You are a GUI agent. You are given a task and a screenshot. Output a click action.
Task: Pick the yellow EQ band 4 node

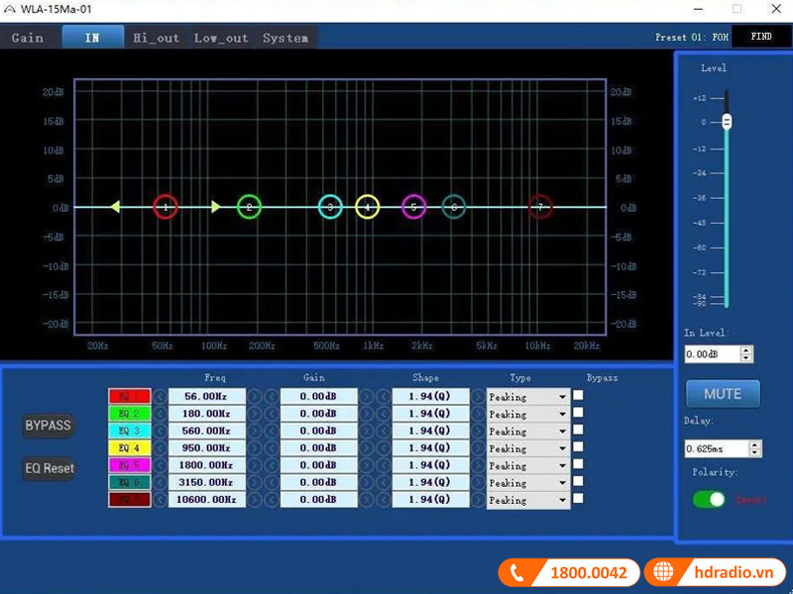click(368, 207)
